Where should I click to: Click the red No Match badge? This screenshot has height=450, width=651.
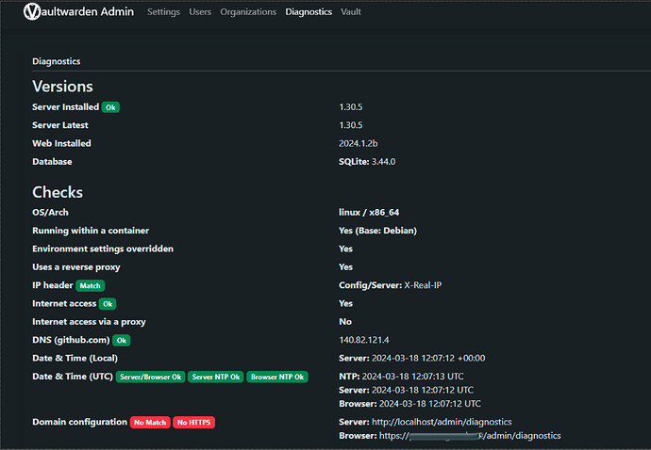point(150,423)
